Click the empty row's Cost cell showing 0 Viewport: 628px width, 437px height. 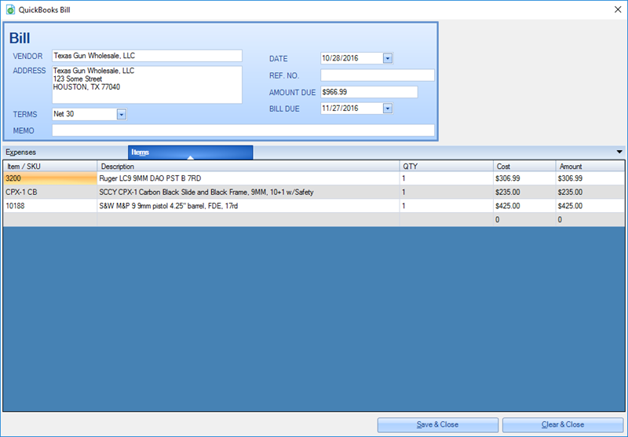pos(524,220)
